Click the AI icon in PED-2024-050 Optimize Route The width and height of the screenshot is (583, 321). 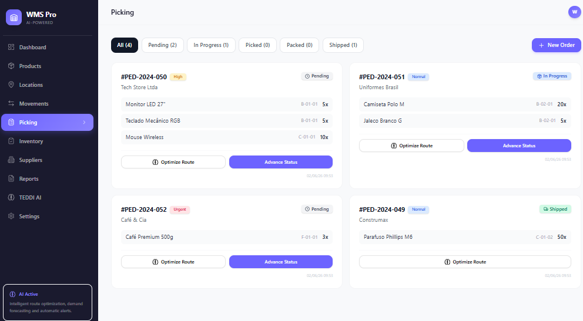pyautogui.click(x=155, y=162)
